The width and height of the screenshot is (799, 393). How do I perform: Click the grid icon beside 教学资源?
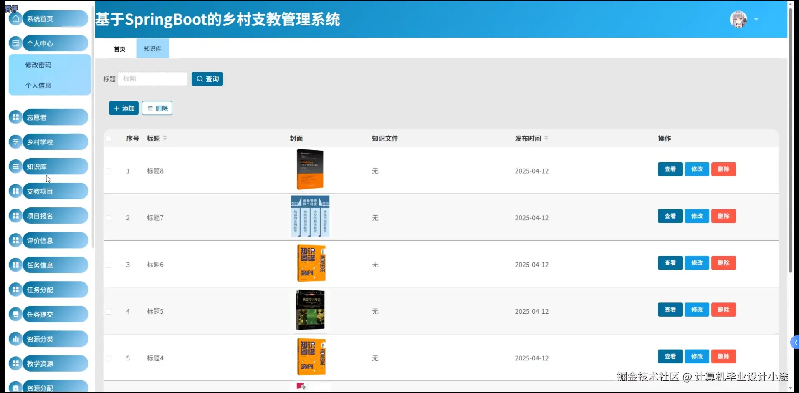(x=15, y=363)
